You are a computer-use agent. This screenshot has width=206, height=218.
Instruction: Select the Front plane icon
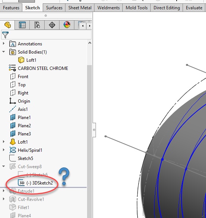[x=13, y=77]
